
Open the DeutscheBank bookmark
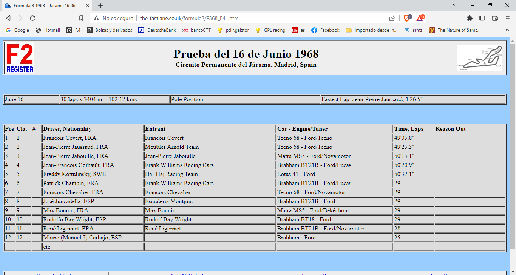tap(157, 30)
